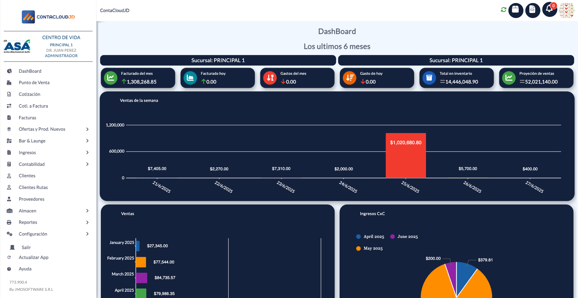Click the indicators table thumbnail icon
The height and width of the screenshot is (298, 578).
click(567, 10)
